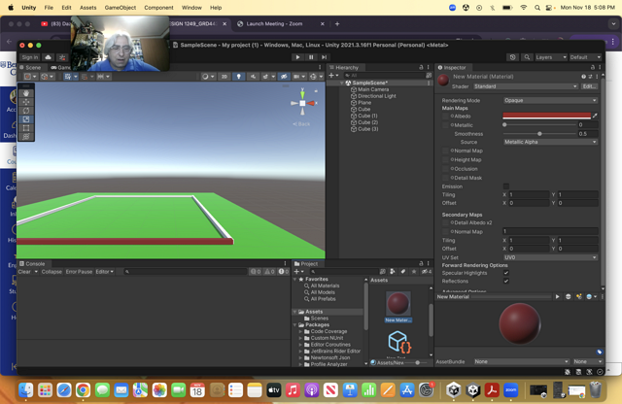This screenshot has width=622, height=404.
Task: Enable the Emission checkbox
Action: 506,186
